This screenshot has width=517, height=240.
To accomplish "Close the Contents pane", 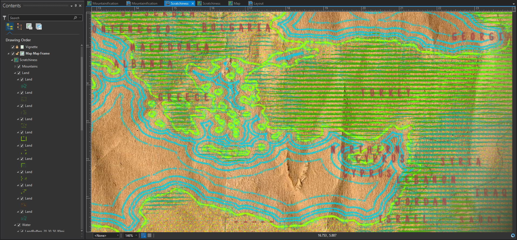I will 80,6.
